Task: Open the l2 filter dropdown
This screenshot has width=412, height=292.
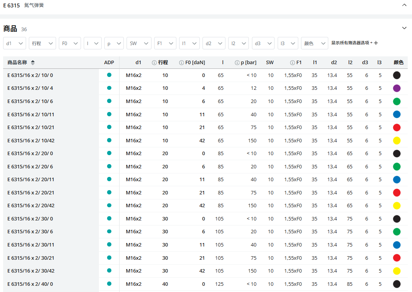Action: [238, 43]
